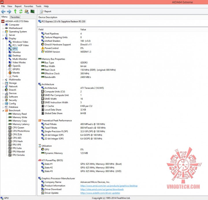The height and width of the screenshot is (200, 208).
Task: Expand the Computer tree node
Action: point(3,25)
